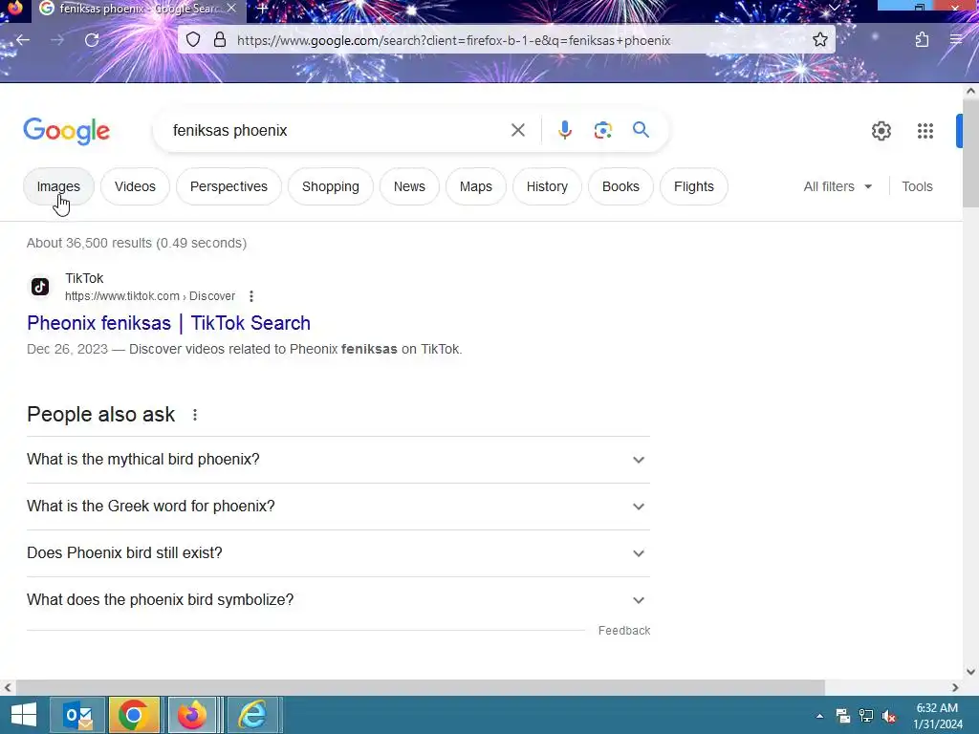This screenshot has width=979, height=734.
Task: Open the search Tools button
Action: click(917, 186)
